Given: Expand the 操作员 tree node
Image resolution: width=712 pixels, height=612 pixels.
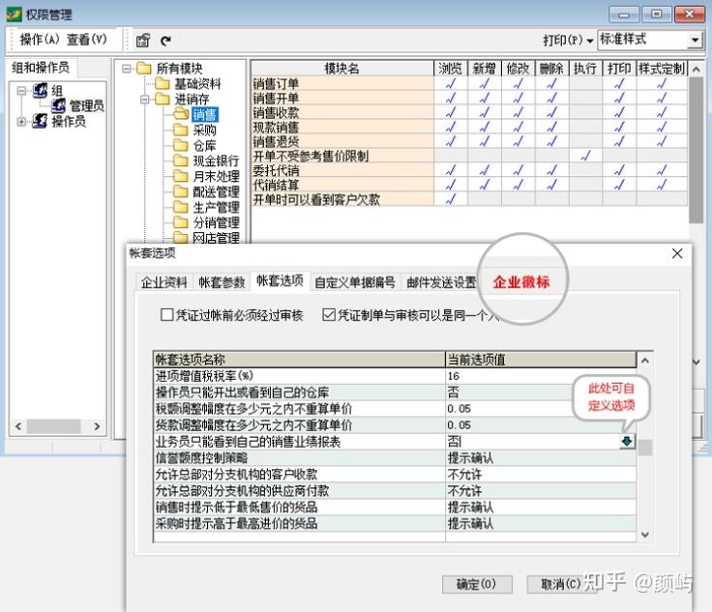Looking at the screenshot, I should point(22,122).
